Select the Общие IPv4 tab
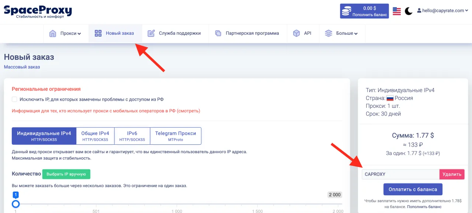Viewport: 472px width, 213px height. coord(95,136)
